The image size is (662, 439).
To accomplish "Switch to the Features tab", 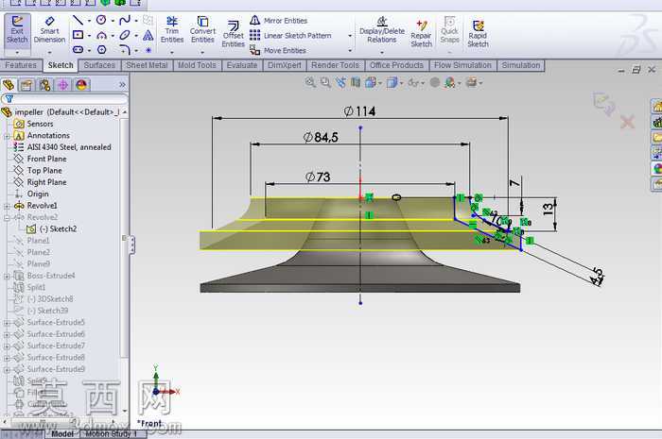I will (21, 65).
